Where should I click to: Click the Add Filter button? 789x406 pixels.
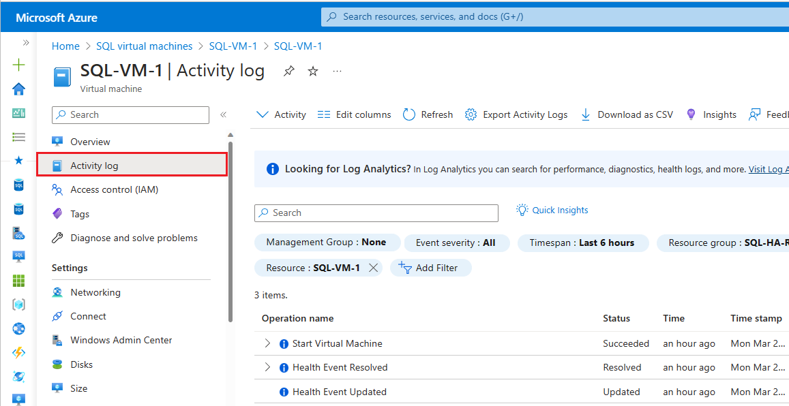[x=430, y=268]
